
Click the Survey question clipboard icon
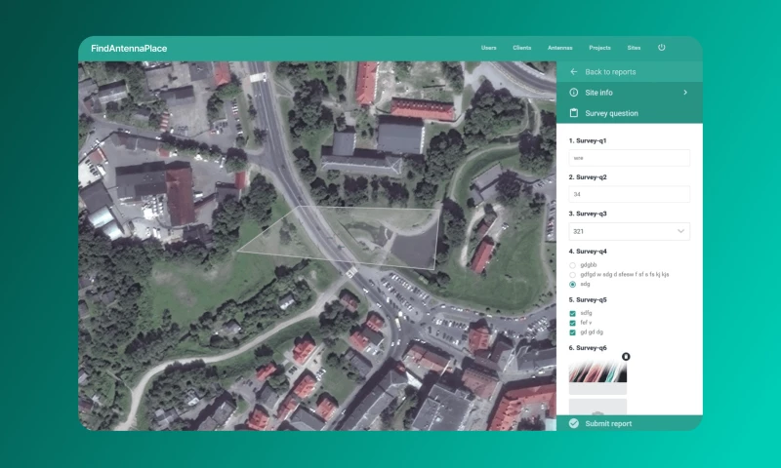click(x=573, y=113)
